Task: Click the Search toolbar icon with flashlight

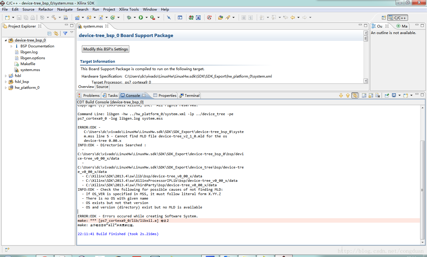Action: (x=228, y=17)
